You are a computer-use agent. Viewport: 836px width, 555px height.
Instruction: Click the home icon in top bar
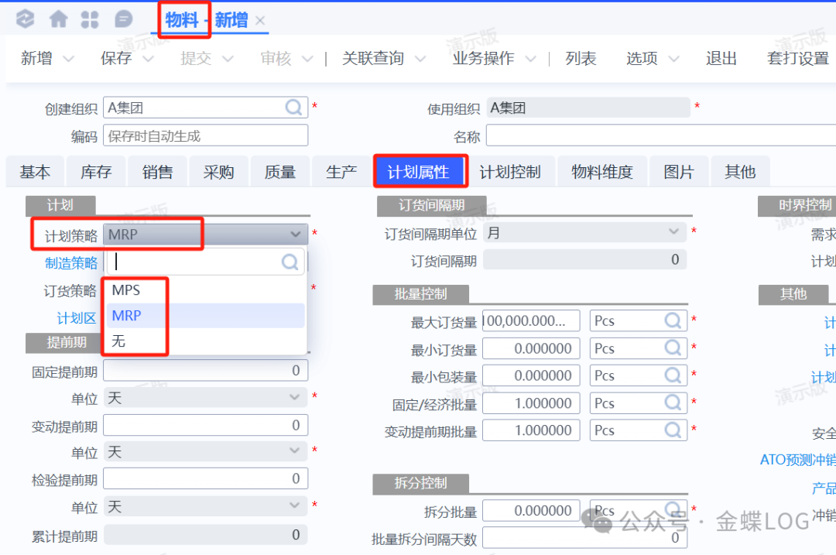tap(58, 19)
